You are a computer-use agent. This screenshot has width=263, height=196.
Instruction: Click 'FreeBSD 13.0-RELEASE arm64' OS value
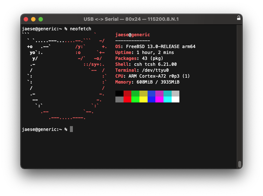[x=161, y=47]
